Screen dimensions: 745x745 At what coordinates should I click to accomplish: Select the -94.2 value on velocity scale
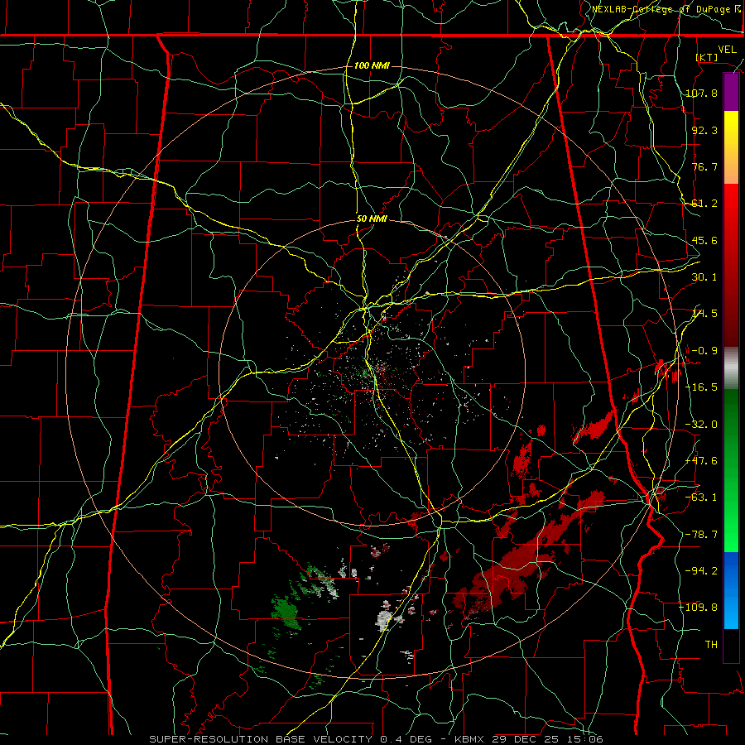[x=701, y=570]
